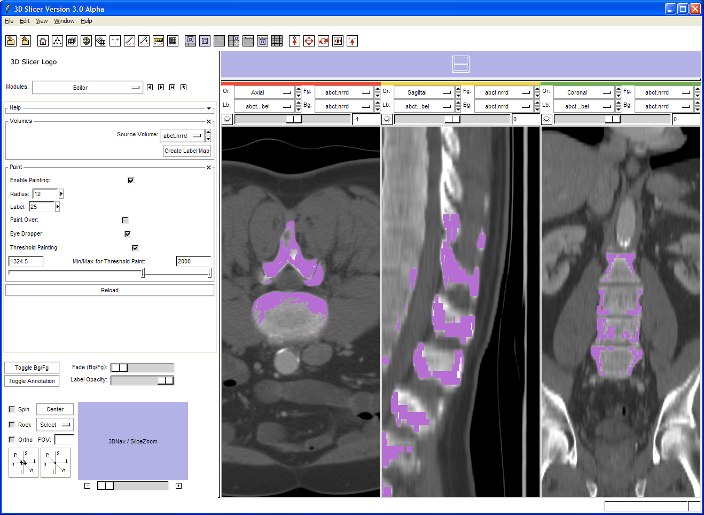Viewport: 704px width, 515px height.
Task: Uncheck the Threshold Painting checkbox
Action: (x=135, y=248)
